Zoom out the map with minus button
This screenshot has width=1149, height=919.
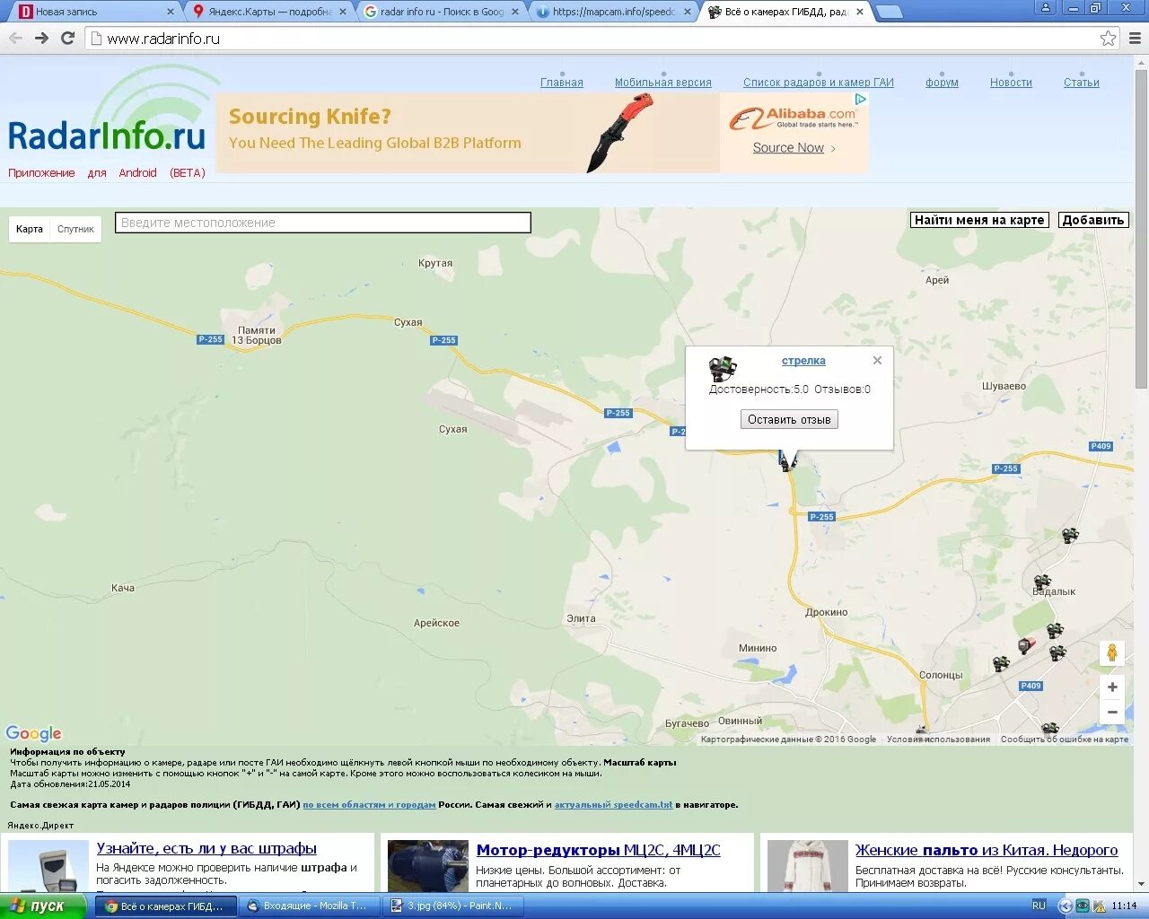tap(1111, 712)
